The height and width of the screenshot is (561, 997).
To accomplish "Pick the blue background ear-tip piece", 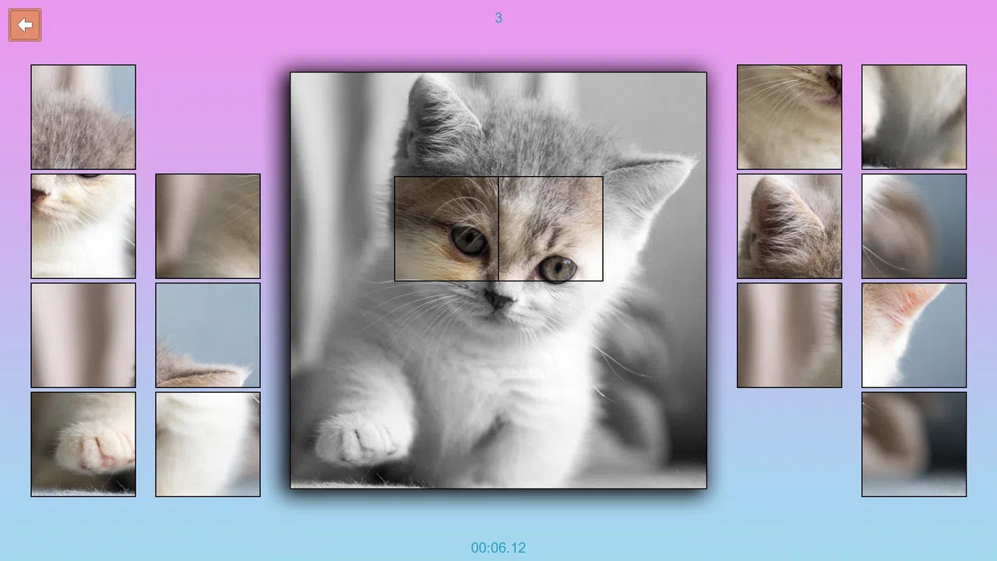I will (208, 335).
